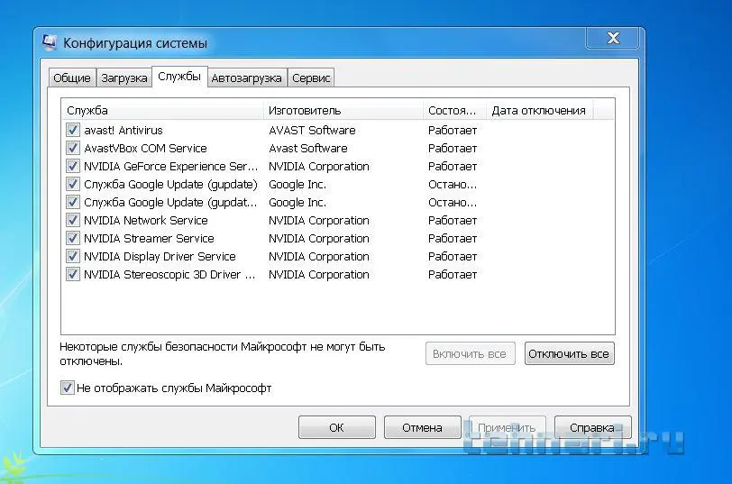This screenshot has width=732, height=484.
Task: Uncheck NVIDIA Network Service checkbox
Action: 72,220
